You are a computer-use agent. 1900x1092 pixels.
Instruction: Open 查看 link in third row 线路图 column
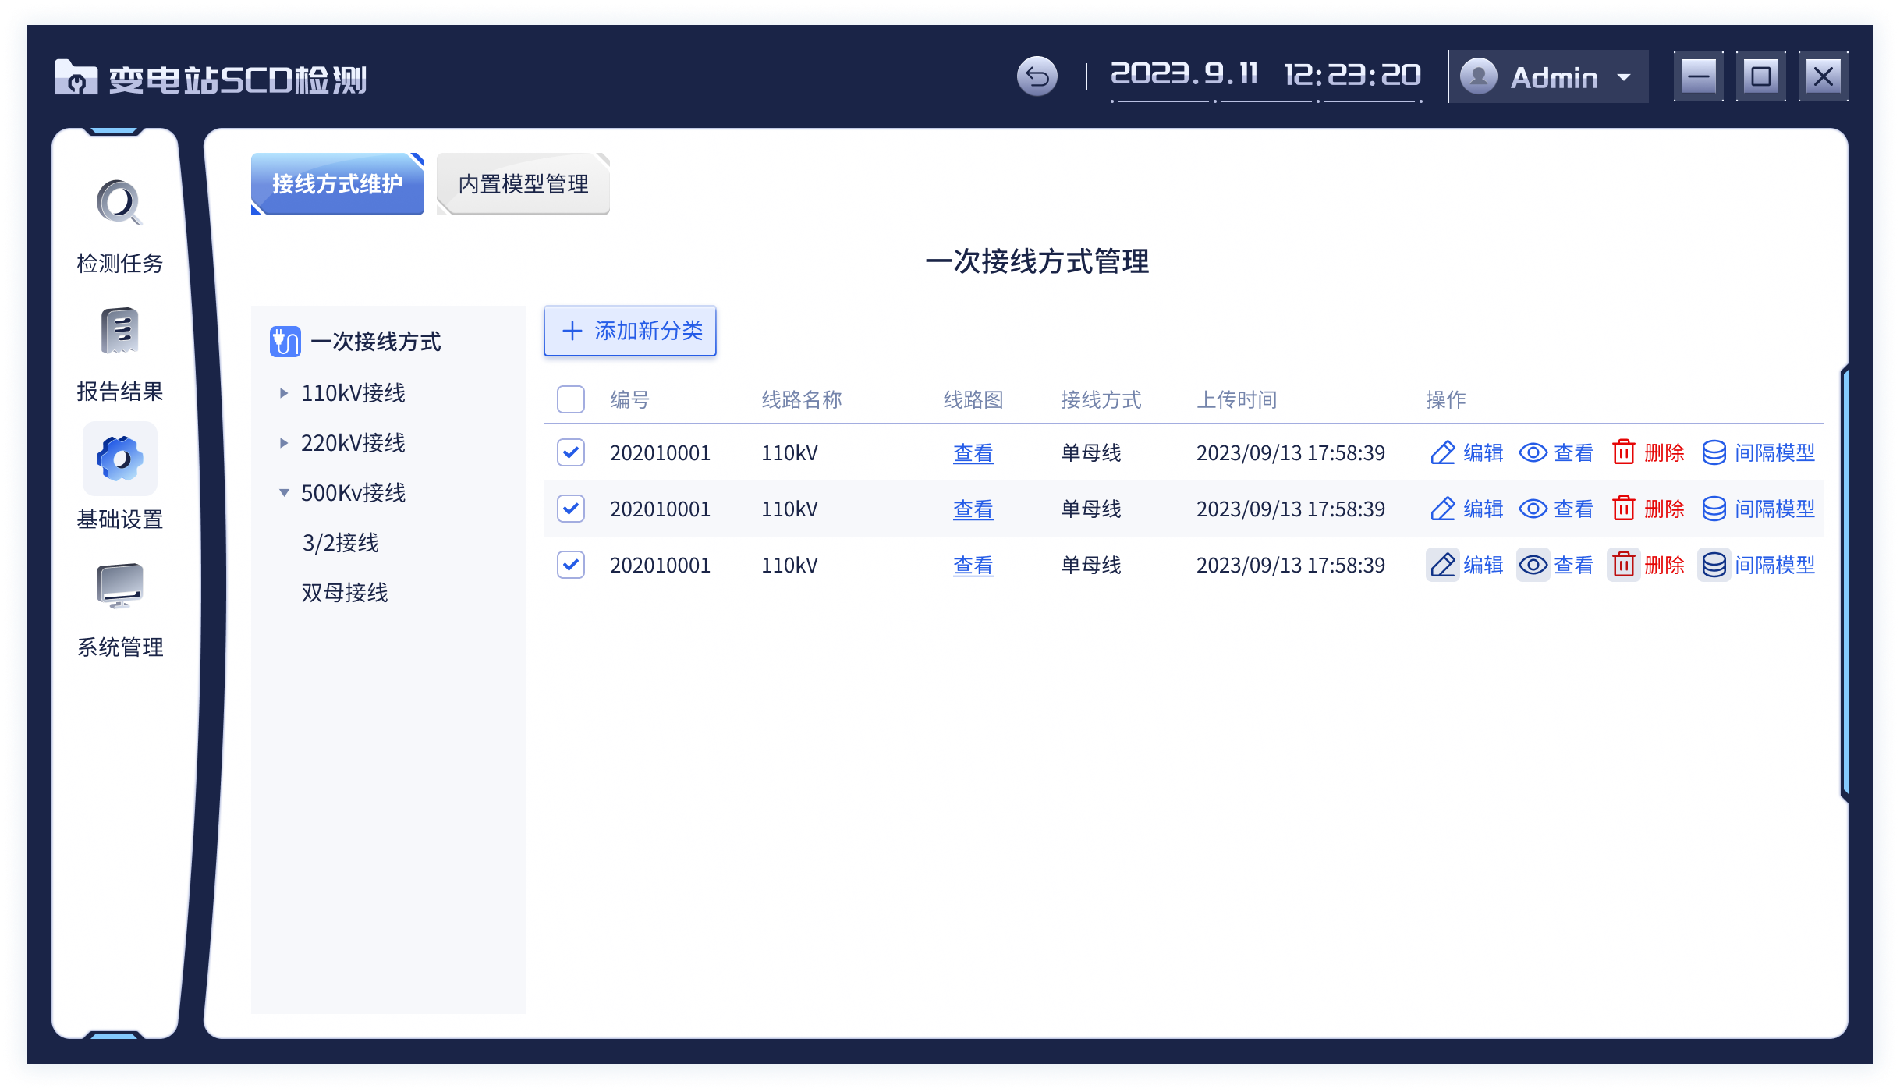click(x=973, y=565)
